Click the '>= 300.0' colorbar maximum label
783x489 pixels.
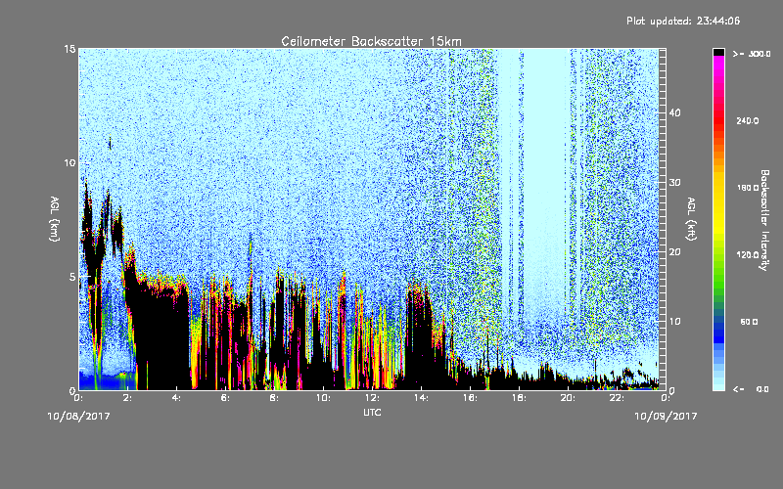(752, 54)
